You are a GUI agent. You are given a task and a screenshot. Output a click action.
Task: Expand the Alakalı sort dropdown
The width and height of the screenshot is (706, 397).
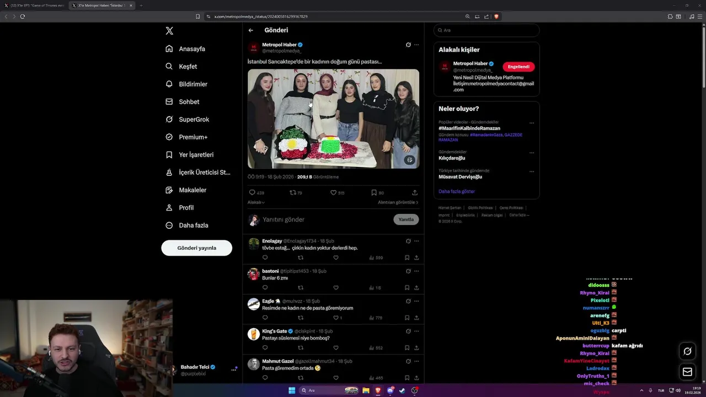256,202
